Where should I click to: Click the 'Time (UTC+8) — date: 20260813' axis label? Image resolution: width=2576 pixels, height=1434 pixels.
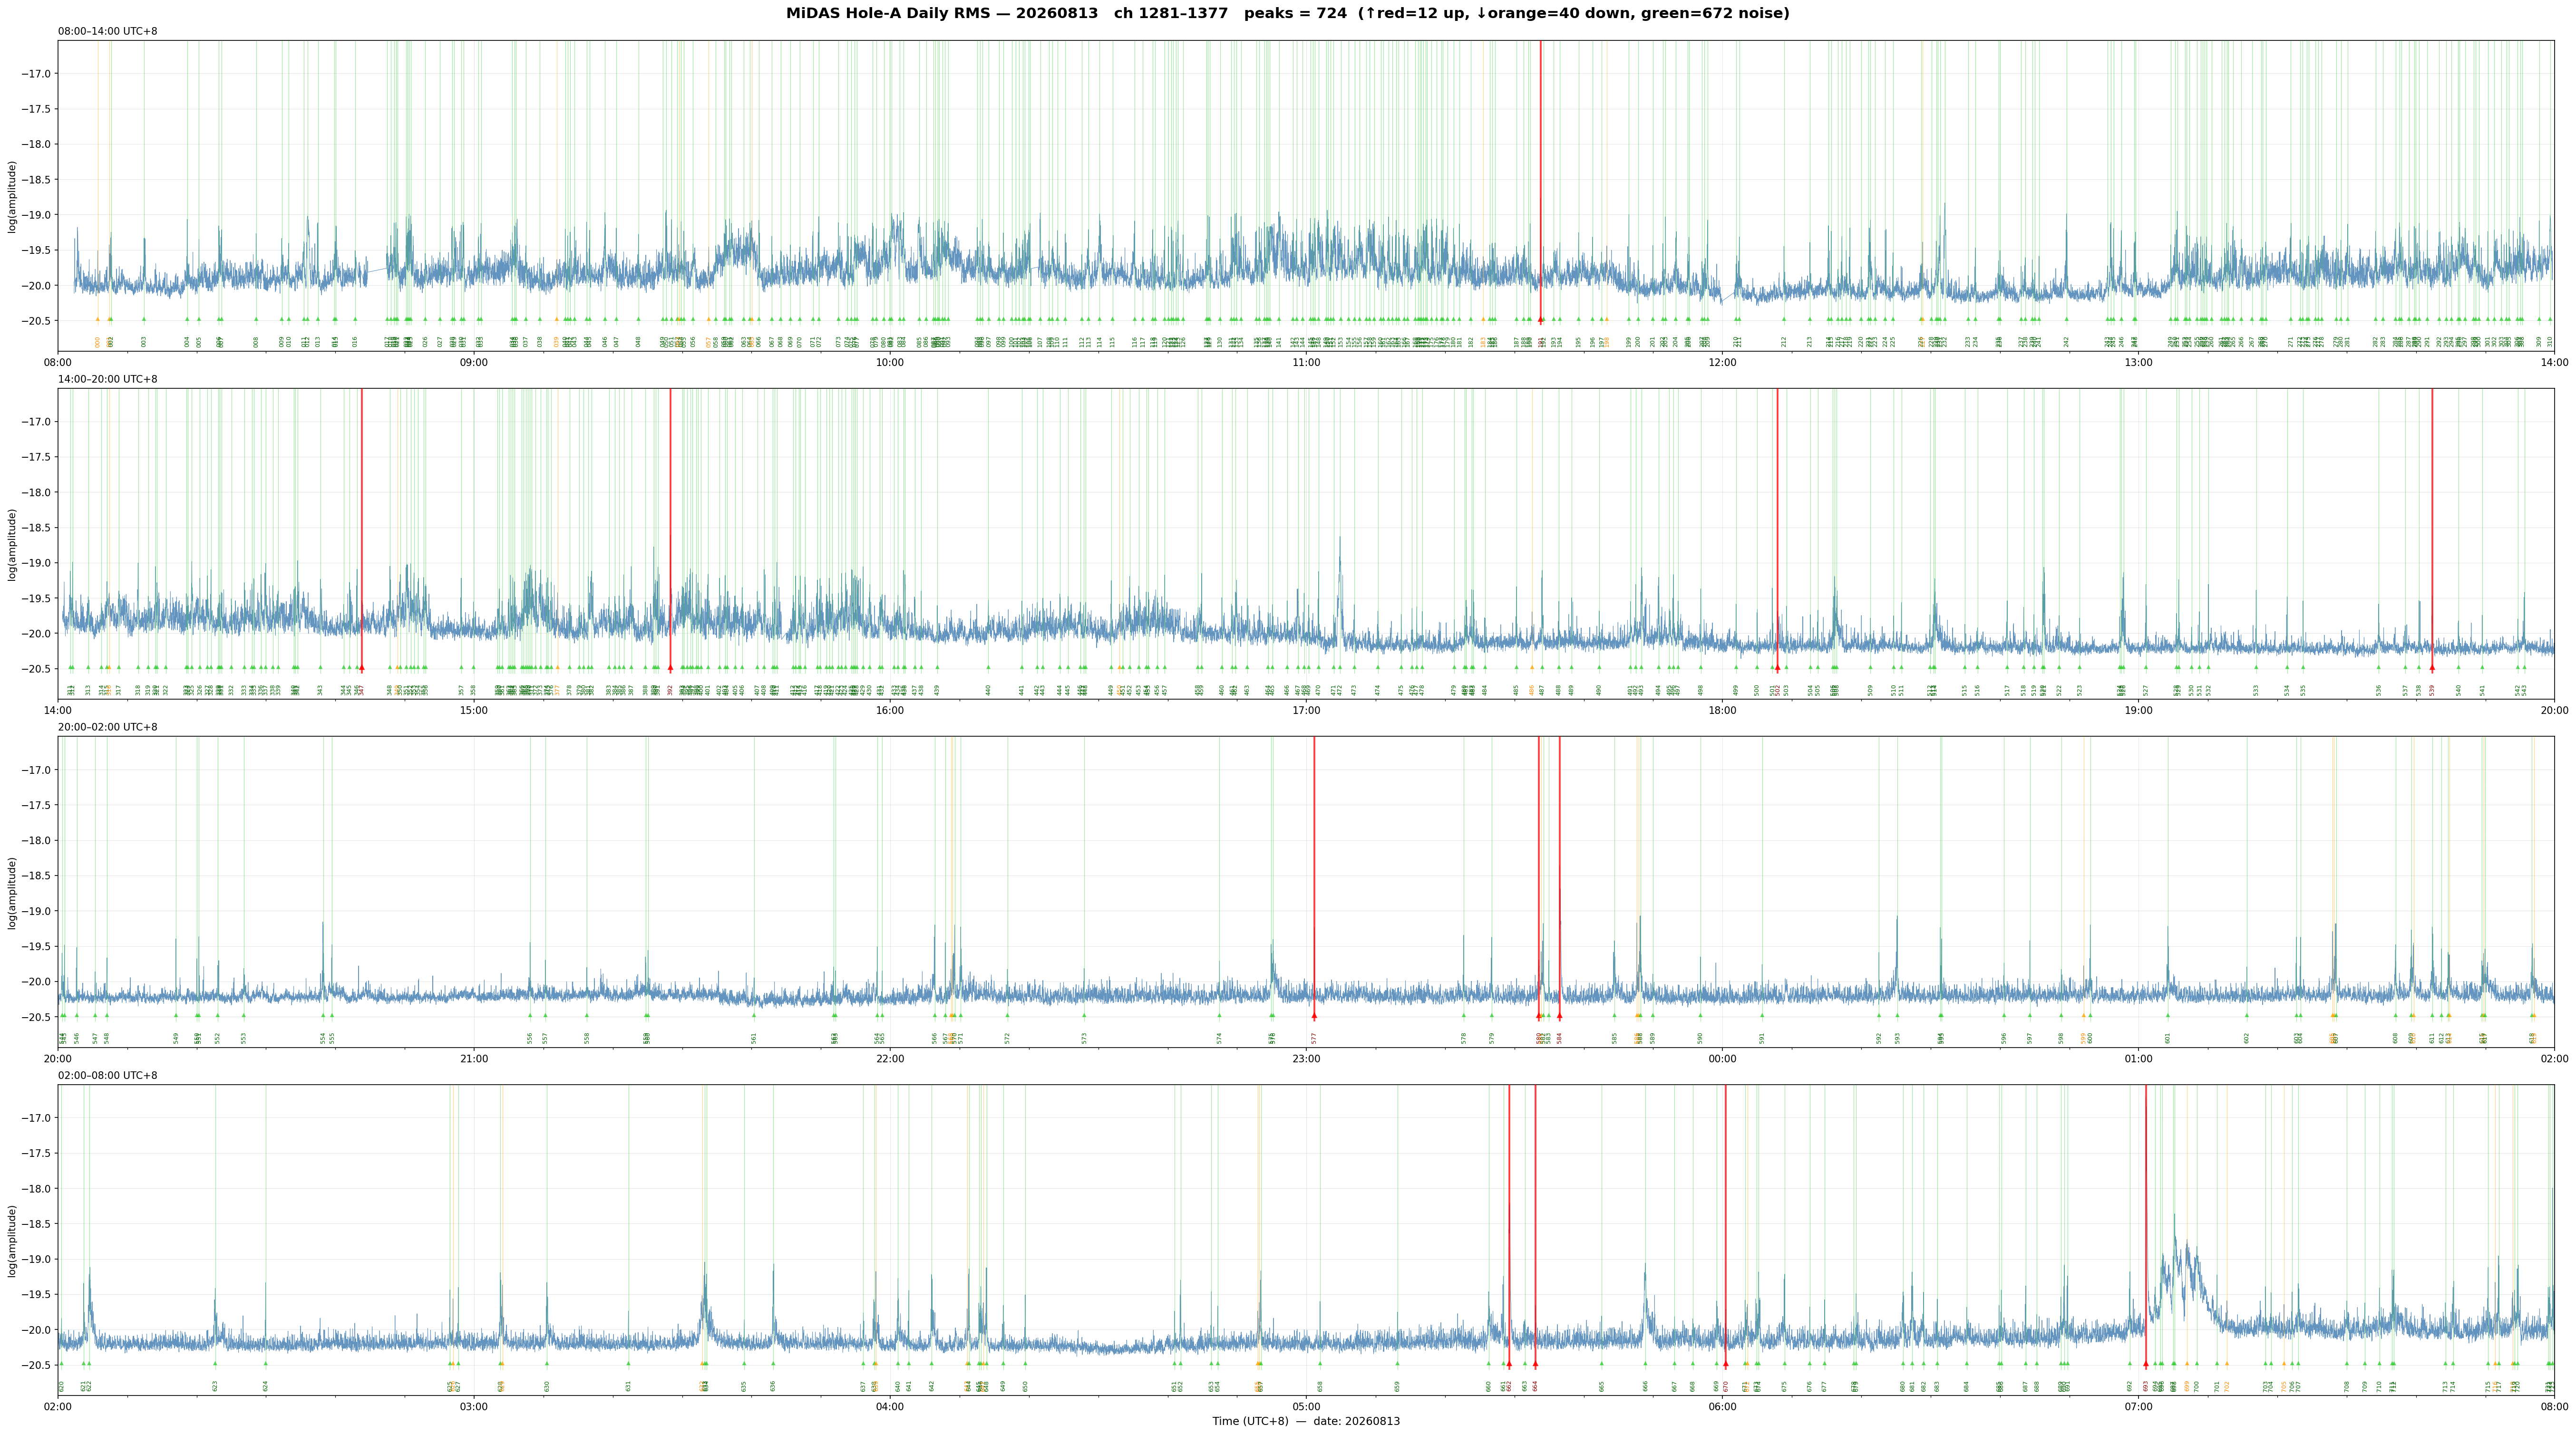pyautogui.click(x=1306, y=1421)
